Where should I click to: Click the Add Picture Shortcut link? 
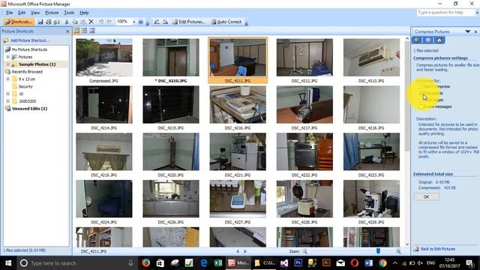[x=30, y=40]
